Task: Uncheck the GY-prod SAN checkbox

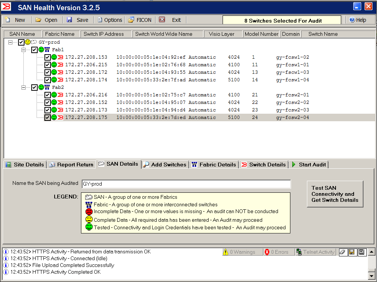Action: click(21, 42)
